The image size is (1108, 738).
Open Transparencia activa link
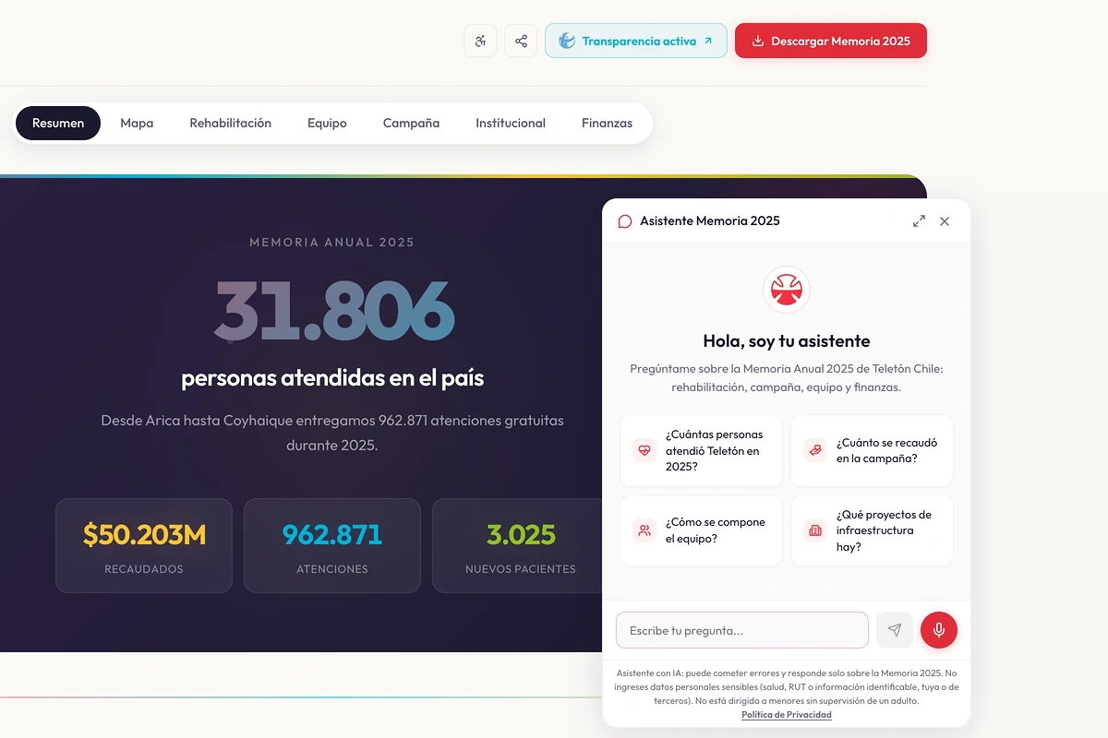coord(636,41)
